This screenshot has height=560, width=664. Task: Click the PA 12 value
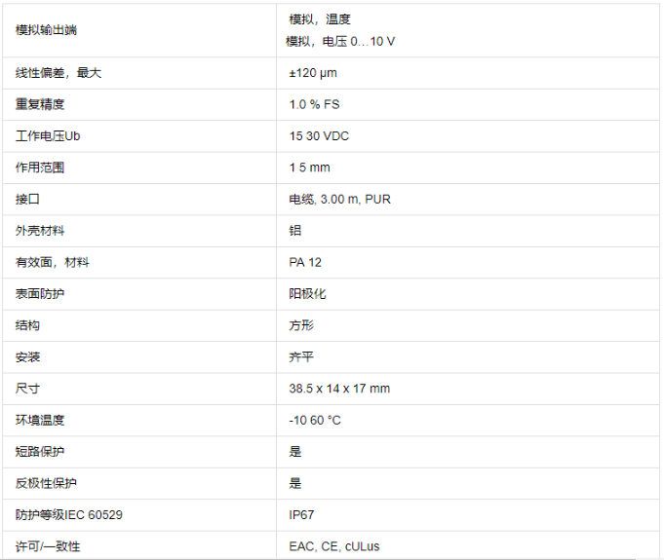tap(305, 262)
